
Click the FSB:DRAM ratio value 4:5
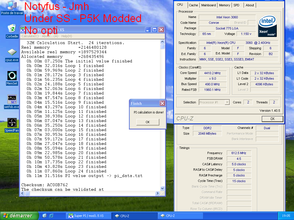coord(239,159)
